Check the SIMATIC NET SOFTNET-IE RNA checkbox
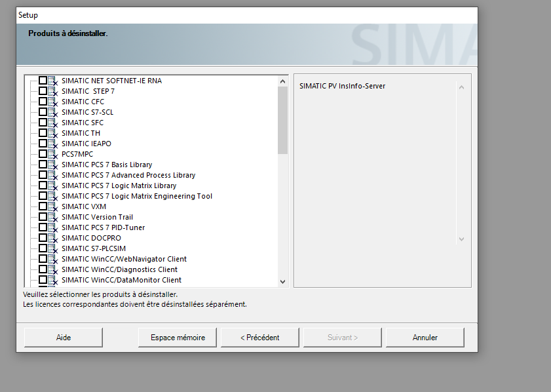The height and width of the screenshot is (392, 551). 43,81
